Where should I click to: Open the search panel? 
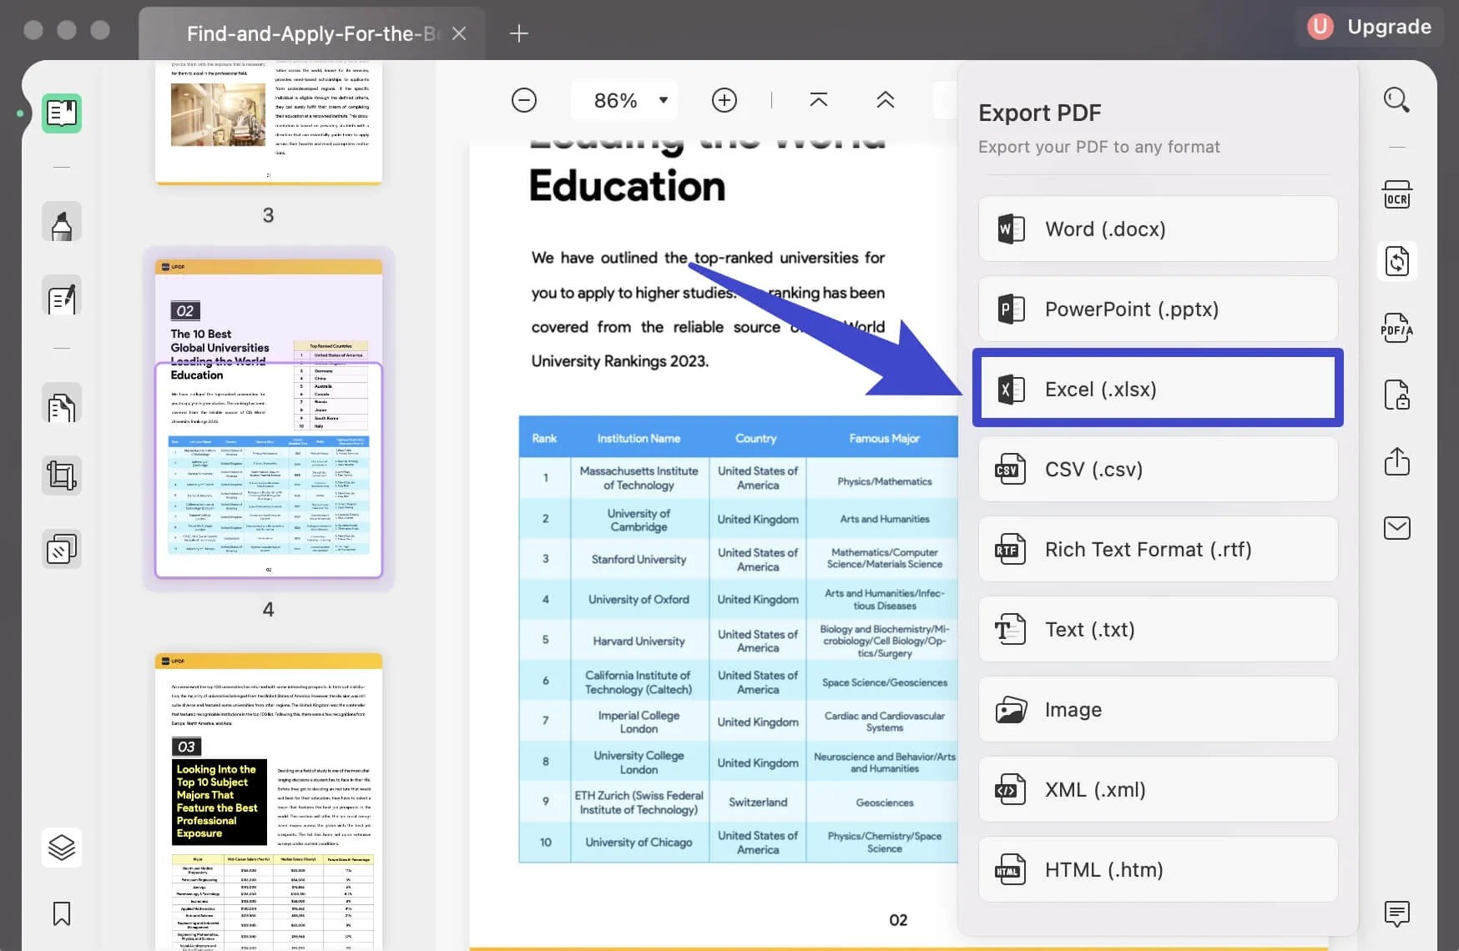coord(1397,99)
